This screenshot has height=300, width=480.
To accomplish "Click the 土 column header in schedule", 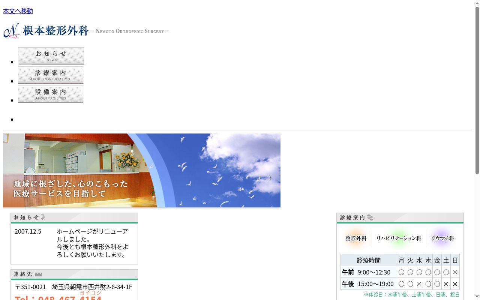I will coord(446,260).
